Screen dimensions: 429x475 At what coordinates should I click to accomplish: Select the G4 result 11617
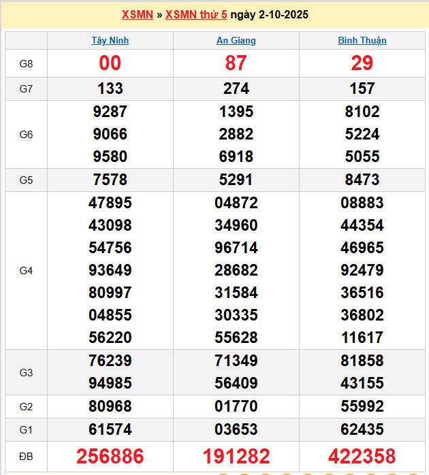[x=362, y=338]
